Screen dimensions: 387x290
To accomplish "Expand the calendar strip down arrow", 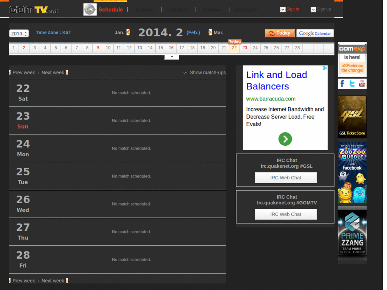I will [x=172, y=57].
